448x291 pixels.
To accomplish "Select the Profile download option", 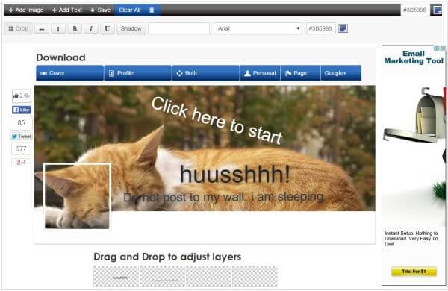I will click(x=137, y=73).
